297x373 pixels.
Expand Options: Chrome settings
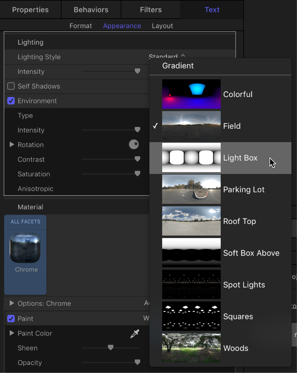click(x=12, y=303)
